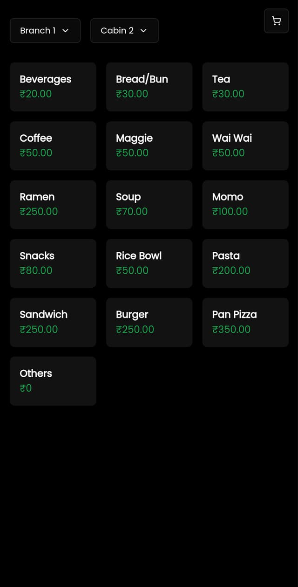This screenshot has height=587, width=298.
Task: Add a Rice Bowl
Action: tap(149, 263)
